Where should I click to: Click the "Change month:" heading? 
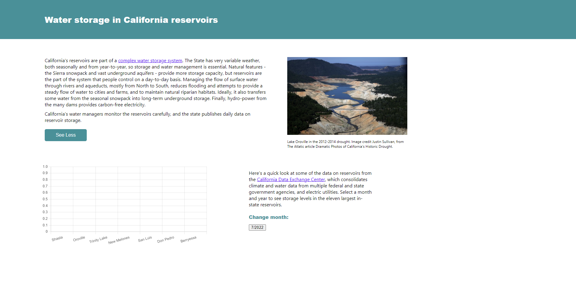pyautogui.click(x=268, y=217)
